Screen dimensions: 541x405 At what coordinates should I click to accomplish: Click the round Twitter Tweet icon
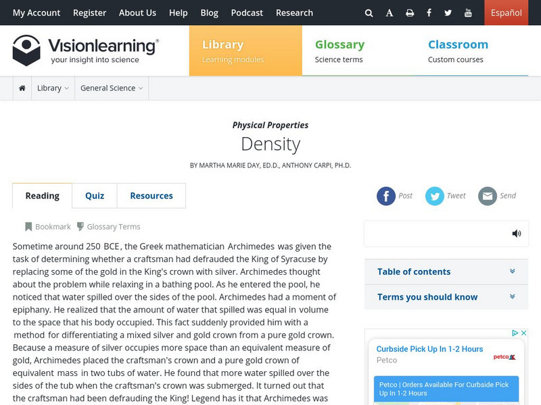(434, 196)
